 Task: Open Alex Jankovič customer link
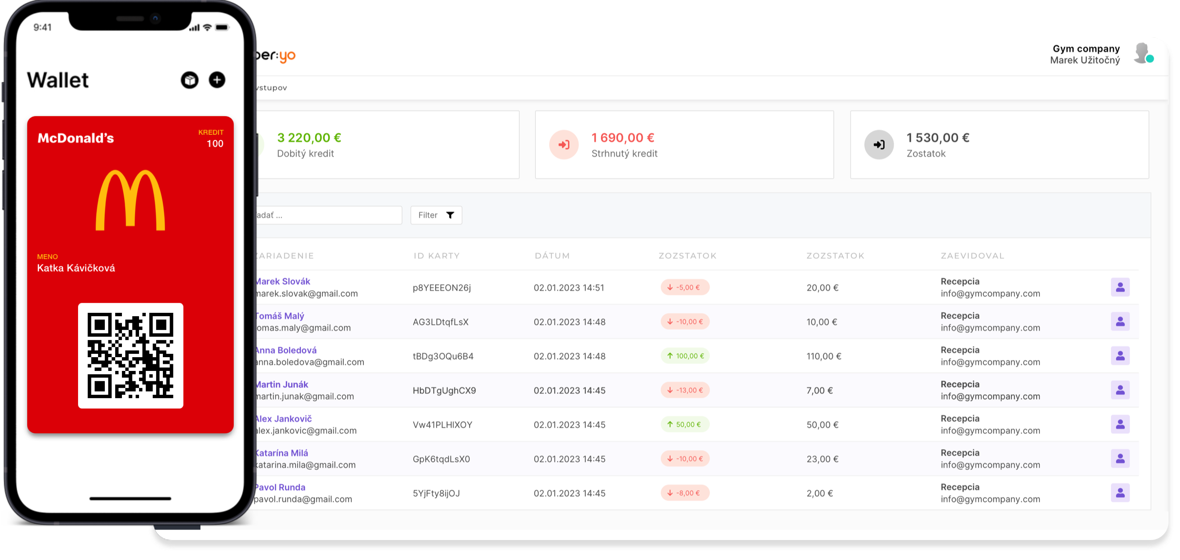click(284, 419)
